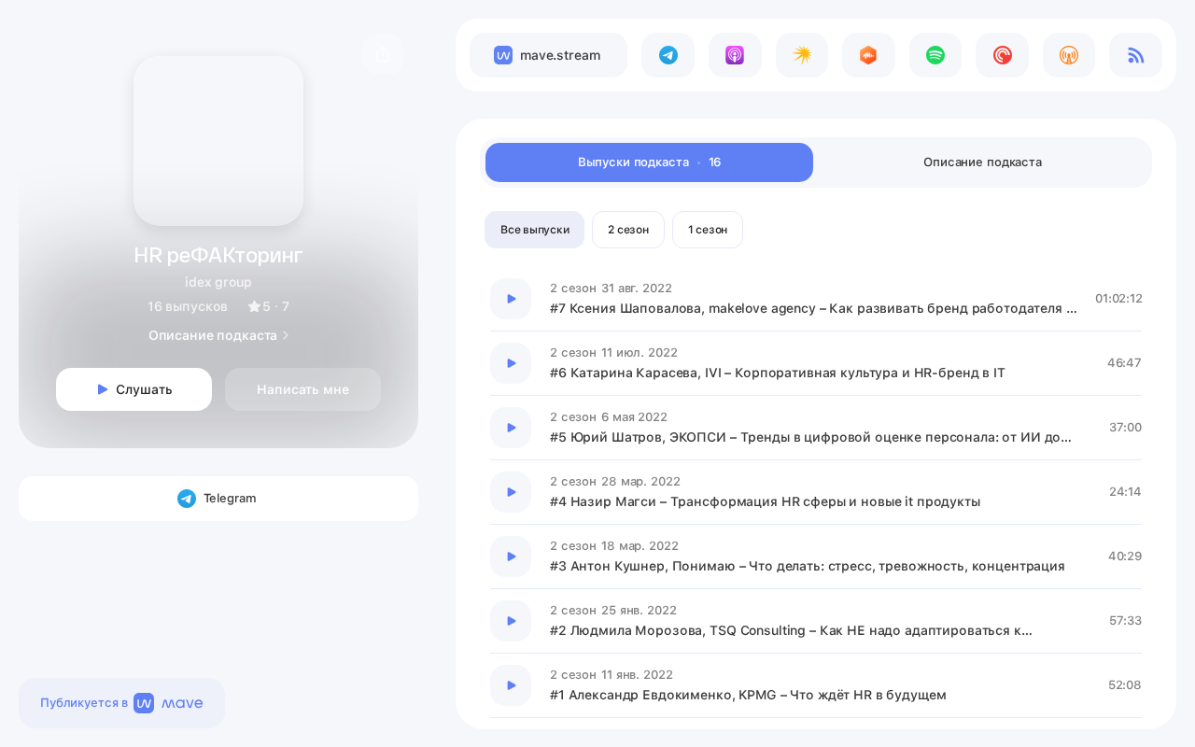The height and width of the screenshot is (747, 1195).
Task: Open the podcast on Apple Podcasts
Action: tap(735, 55)
